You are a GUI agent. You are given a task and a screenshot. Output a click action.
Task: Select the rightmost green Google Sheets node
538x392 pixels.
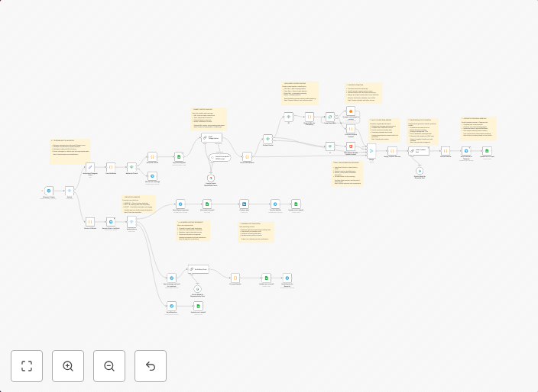pyautogui.click(x=487, y=151)
